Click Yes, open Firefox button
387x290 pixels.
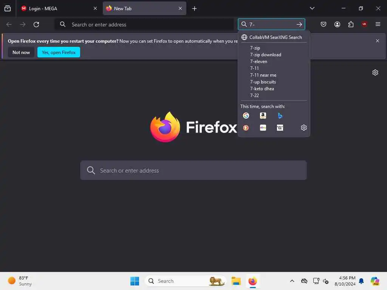pos(59,52)
